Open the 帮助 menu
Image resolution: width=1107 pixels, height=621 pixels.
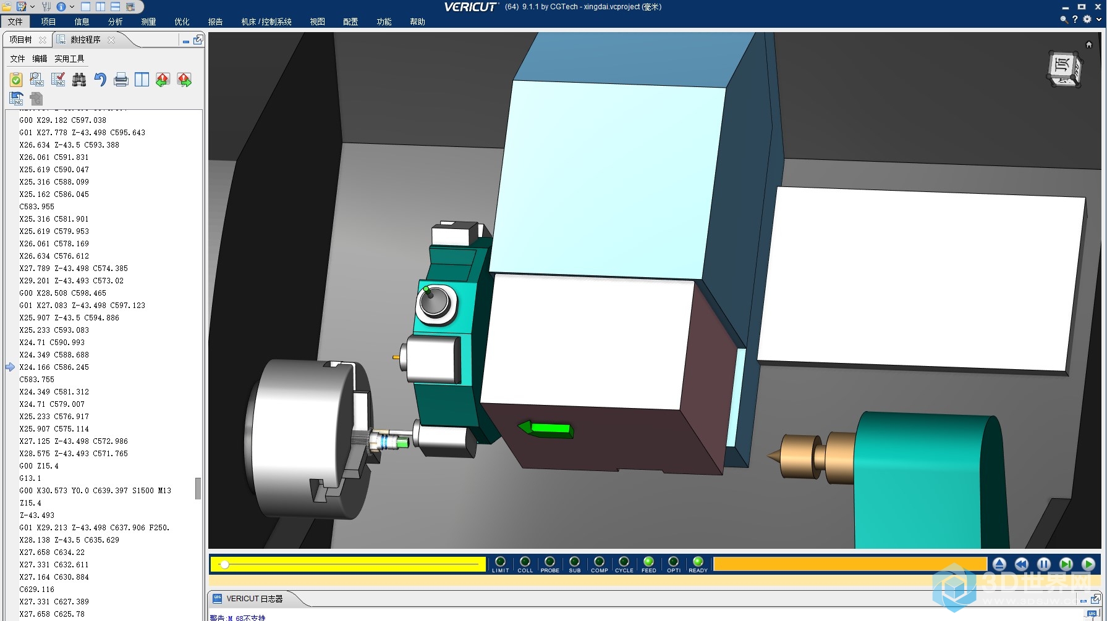click(x=417, y=22)
